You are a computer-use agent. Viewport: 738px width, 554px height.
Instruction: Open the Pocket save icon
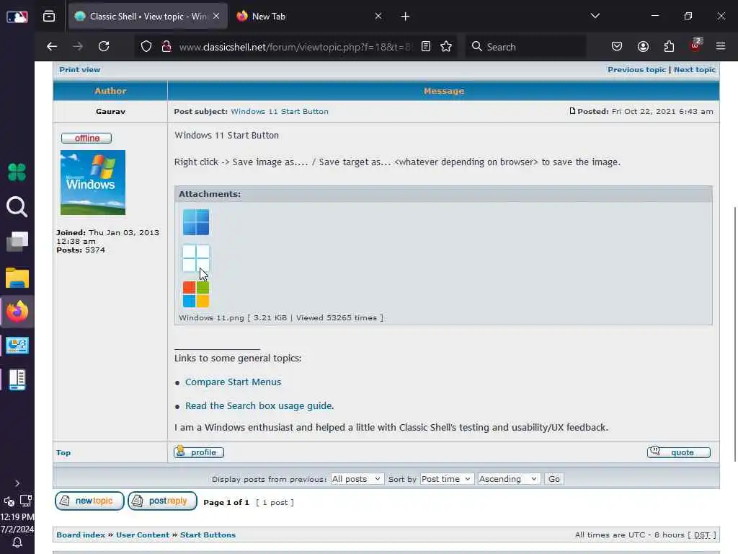(x=617, y=47)
